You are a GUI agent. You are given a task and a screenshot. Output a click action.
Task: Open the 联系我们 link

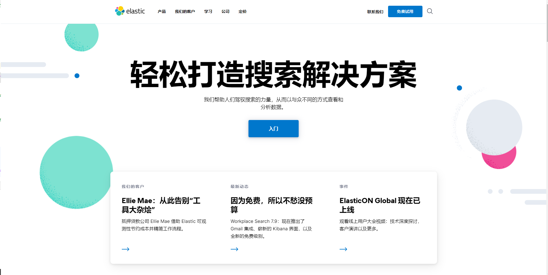coord(375,11)
